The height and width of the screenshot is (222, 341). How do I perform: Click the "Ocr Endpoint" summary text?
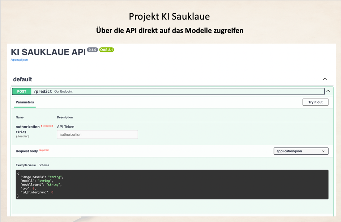pyautogui.click(x=63, y=91)
